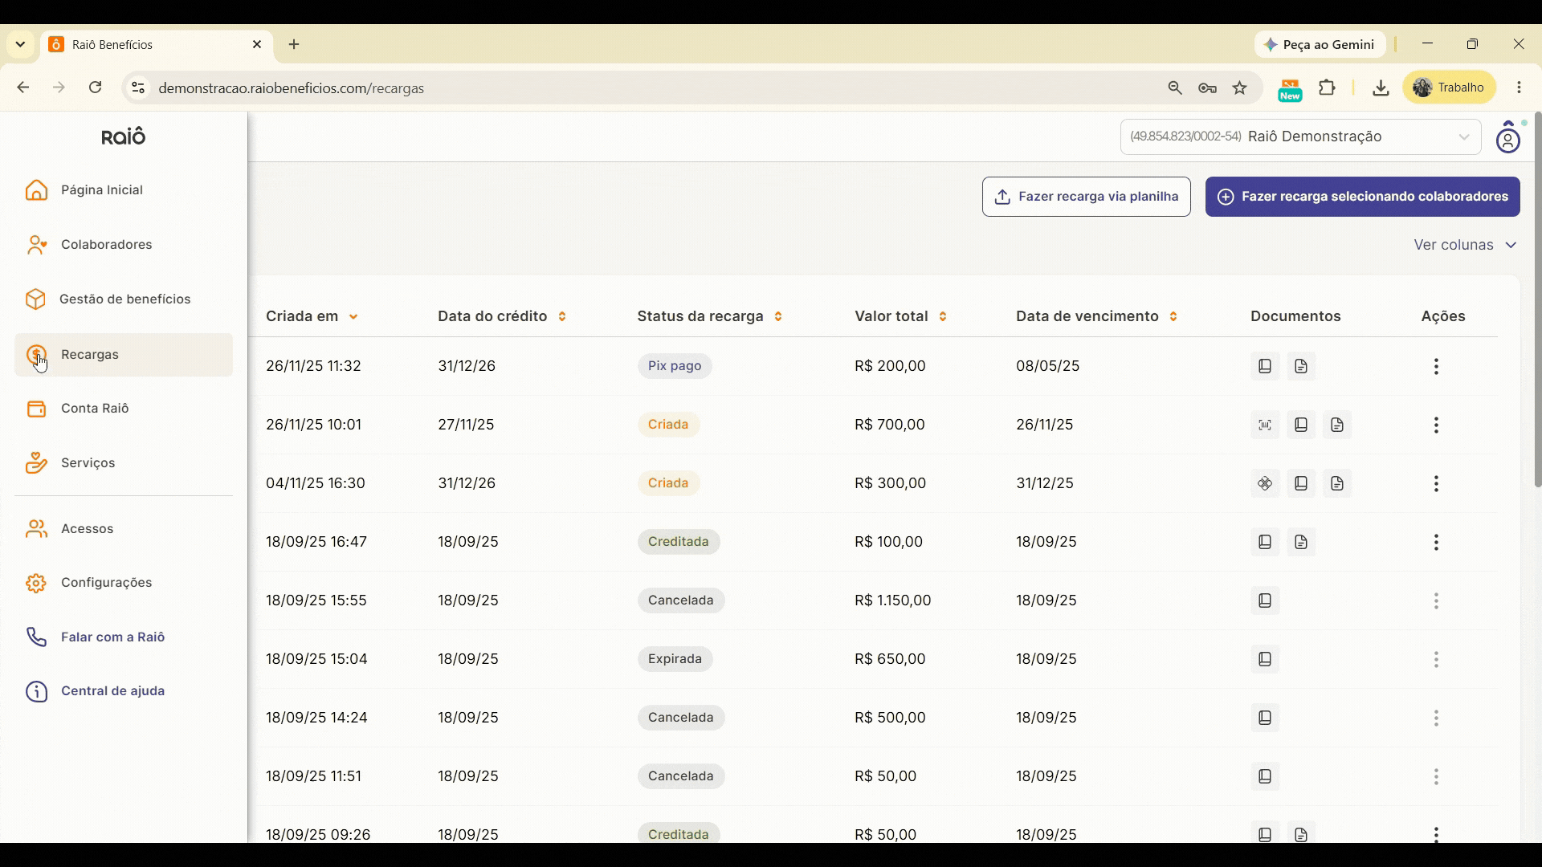1542x867 pixels.
Task: Select Conta Raiô menu item
Action: click(124, 409)
